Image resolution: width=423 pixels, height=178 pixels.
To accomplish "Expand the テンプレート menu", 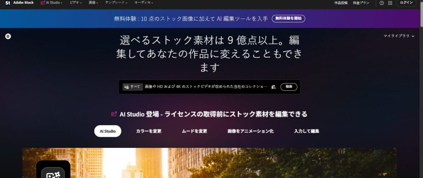I will (116, 3).
